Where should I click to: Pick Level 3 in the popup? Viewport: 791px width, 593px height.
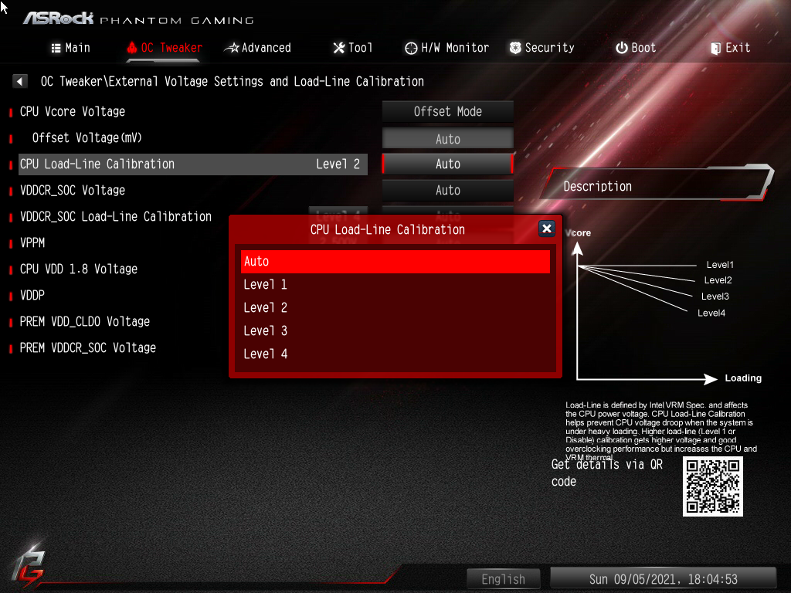pyautogui.click(x=395, y=330)
